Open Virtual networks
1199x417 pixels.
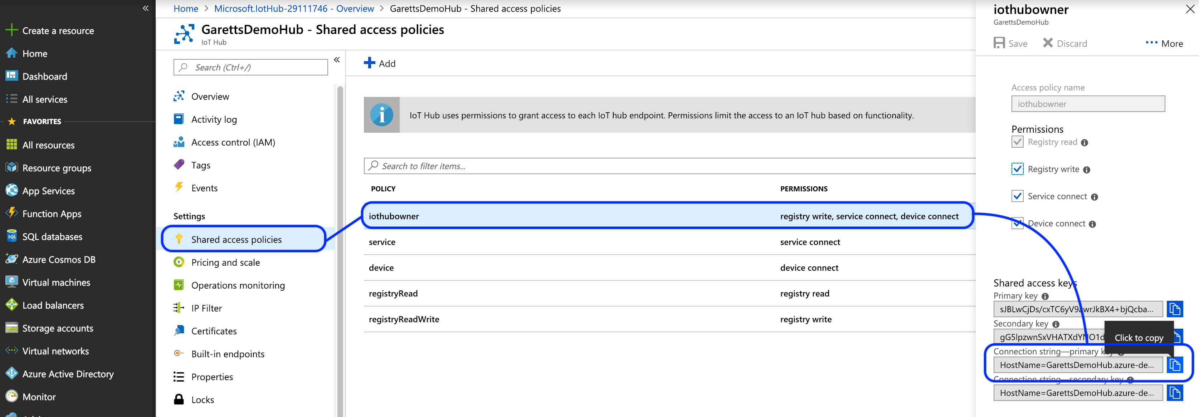tap(55, 351)
